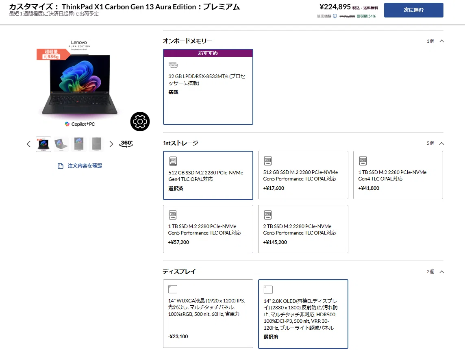Show the fourth closed-lid thumbnail

(97, 144)
